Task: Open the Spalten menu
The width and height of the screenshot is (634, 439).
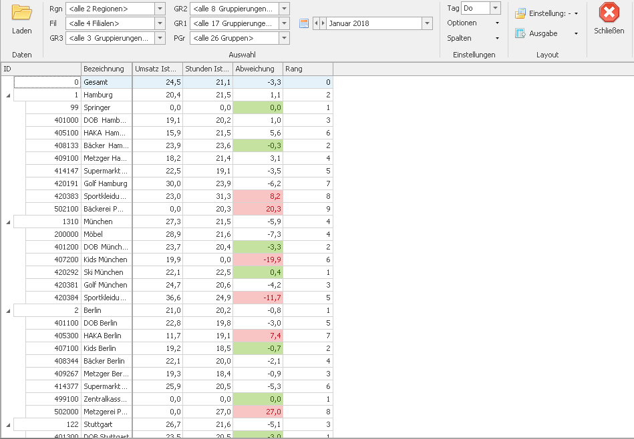Action: coord(473,38)
